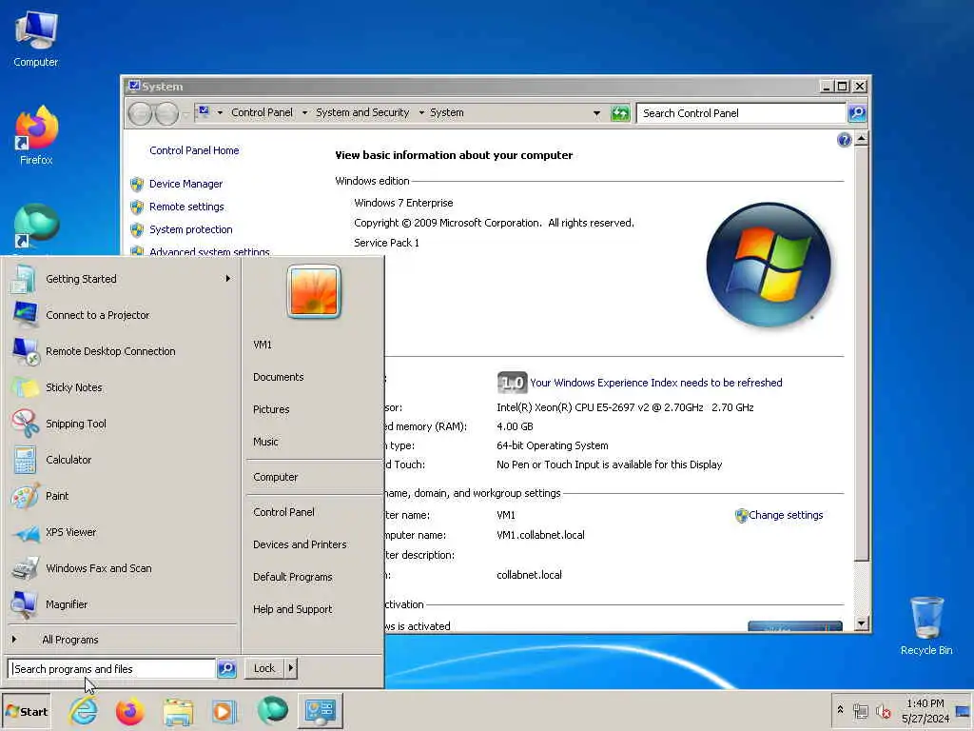Open Default Programs from Start menu

pyautogui.click(x=293, y=577)
